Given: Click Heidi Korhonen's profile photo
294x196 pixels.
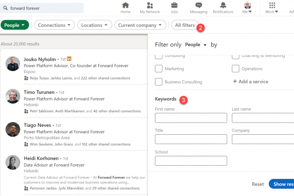Looking at the screenshot, I should (13, 162).
